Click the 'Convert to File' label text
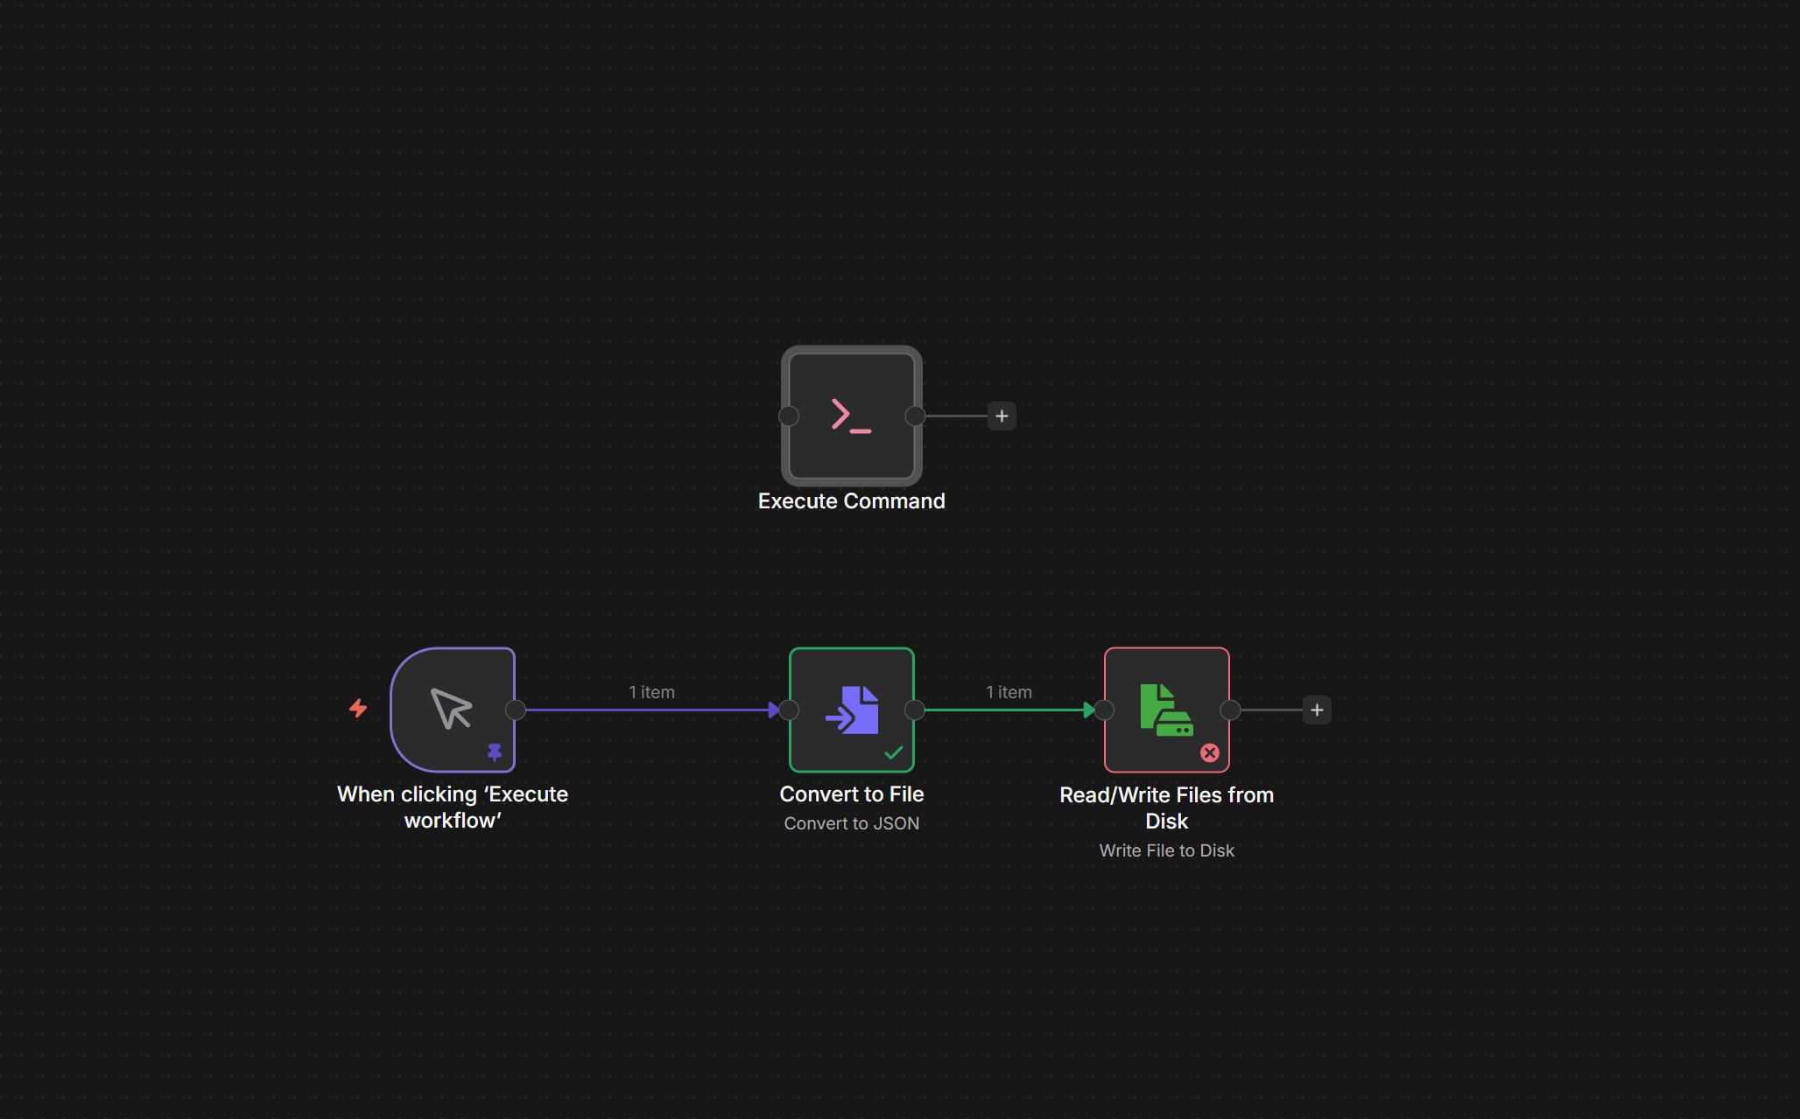This screenshot has width=1800, height=1119. tap(851, 794)
